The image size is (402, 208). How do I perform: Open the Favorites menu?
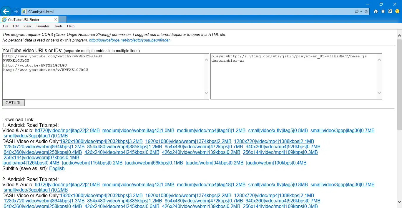42,26
